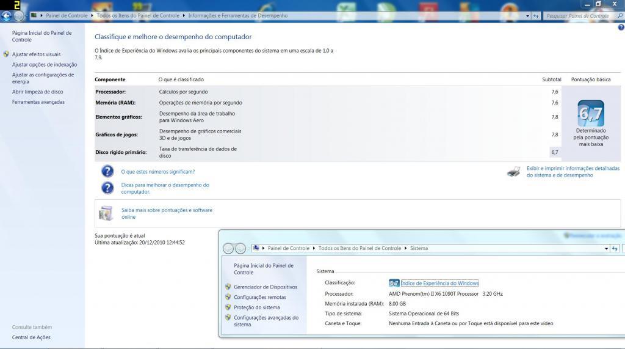Image resolution: width=625 pixels, height=349 pixels.
Task: Open Dicas para melhorar o desempenho link
Action: pos(165,188)
